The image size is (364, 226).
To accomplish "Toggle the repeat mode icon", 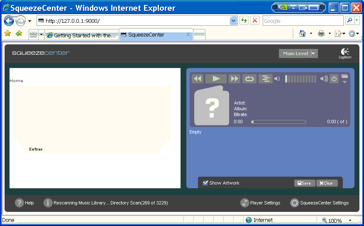I will tap(249, 79).
